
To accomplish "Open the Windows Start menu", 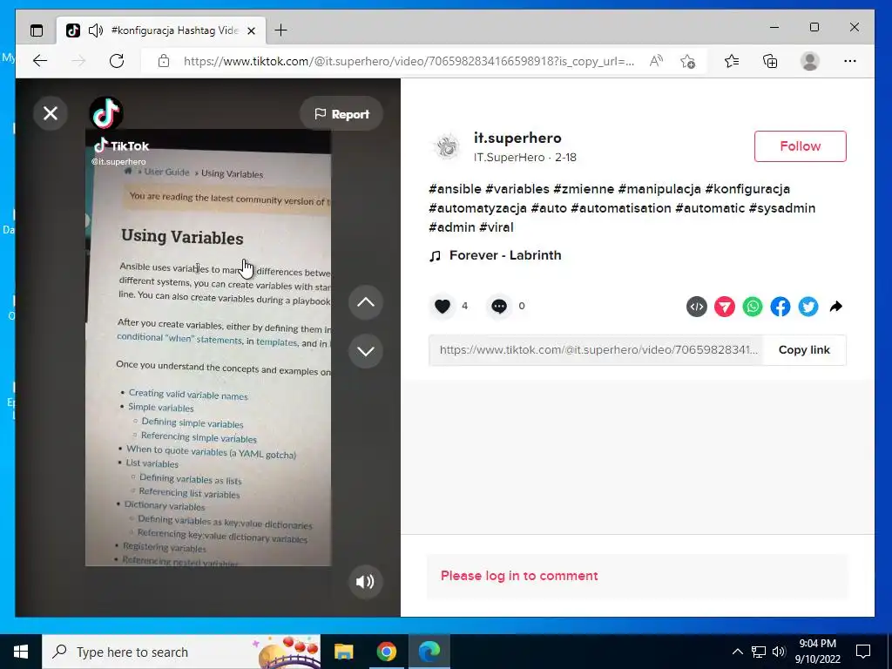I will coord(21,652).
